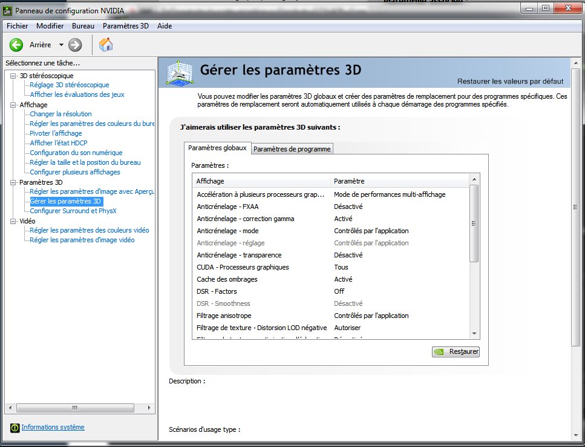The width and height of the screenshot is (585, 447).
Task: Click the grey Forward arrow icon
Action: [75, 45]
